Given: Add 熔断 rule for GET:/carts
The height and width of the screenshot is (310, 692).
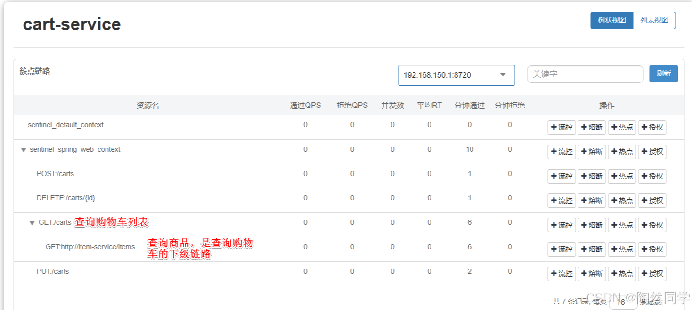Looking at the screenshot, I should tap(592, 225).
